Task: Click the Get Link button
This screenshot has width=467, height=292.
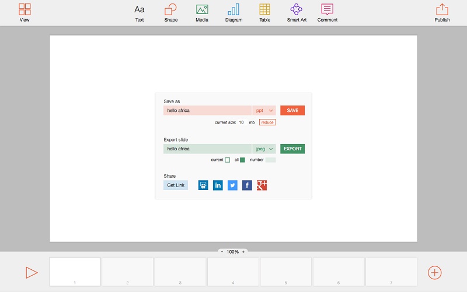Action: (x=176, y=185)
